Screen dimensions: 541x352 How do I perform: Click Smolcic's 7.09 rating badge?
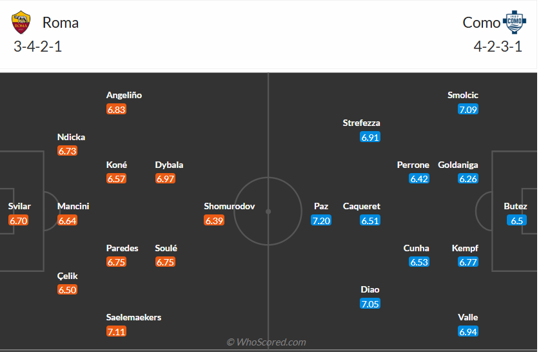(468, 109)
